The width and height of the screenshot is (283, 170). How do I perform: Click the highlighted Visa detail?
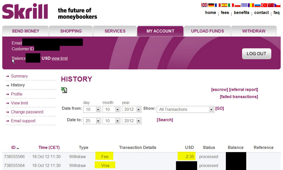point(105,165)
